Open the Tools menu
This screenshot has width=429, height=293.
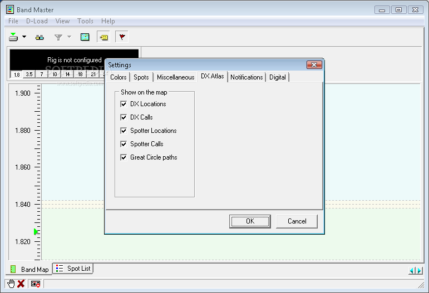pyautogui.click(x=85, y=21)
